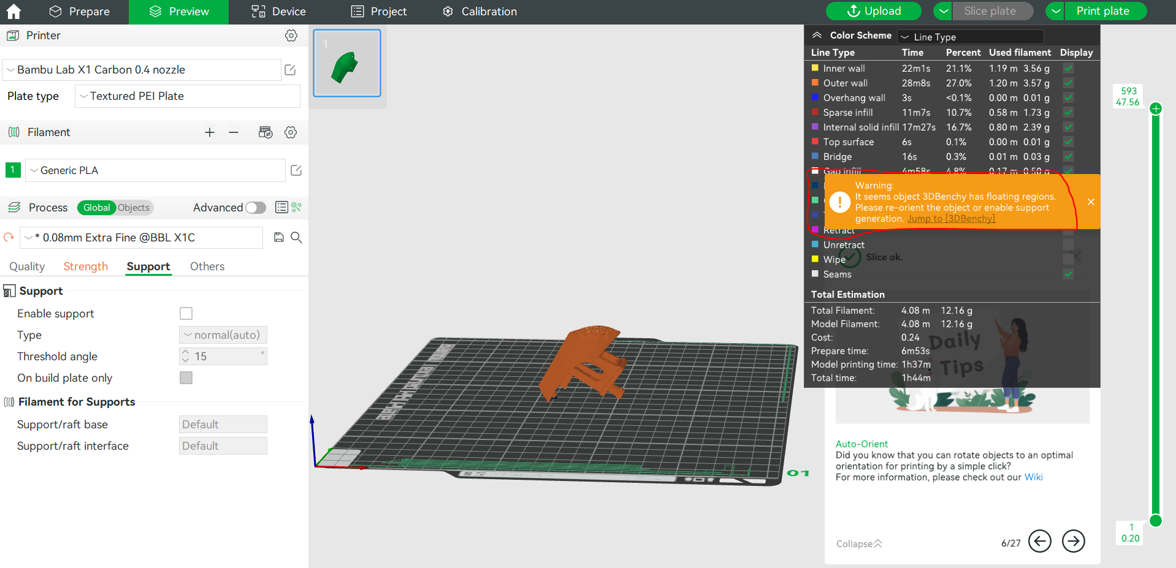Viewport: 1176px width, 568px height.
Task: Search process settings with magnifier icon
Action: coord(296,237)
